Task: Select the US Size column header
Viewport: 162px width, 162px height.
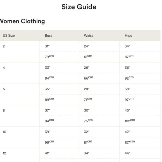Action: [x=9, y=35]
